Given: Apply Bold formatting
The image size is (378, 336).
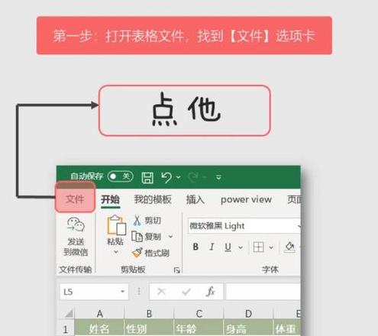Looking at the screenshot, I should coord(195,247).
